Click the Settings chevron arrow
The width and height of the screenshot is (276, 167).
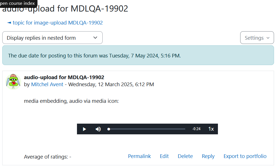click(x=268, y=38)
